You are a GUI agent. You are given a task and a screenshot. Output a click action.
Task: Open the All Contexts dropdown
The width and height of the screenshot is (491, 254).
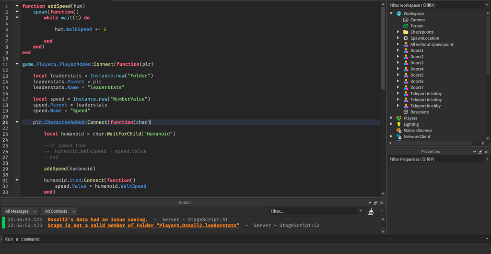point(59,211)
